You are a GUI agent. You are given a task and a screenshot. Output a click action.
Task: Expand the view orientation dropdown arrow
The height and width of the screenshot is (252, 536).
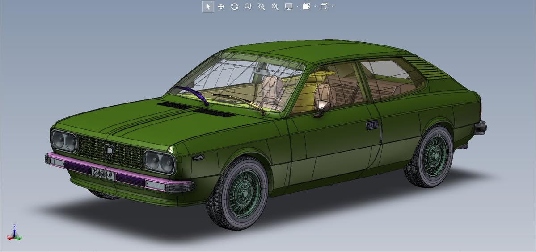click(x=315, y=7)
